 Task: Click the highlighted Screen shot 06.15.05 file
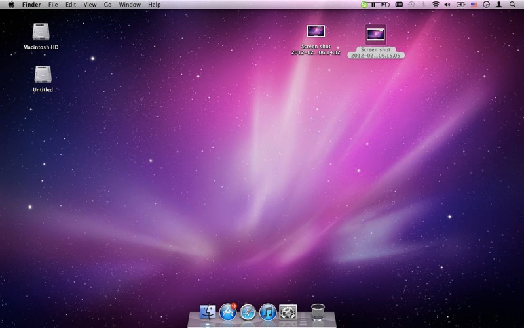[x=375, y=34]
